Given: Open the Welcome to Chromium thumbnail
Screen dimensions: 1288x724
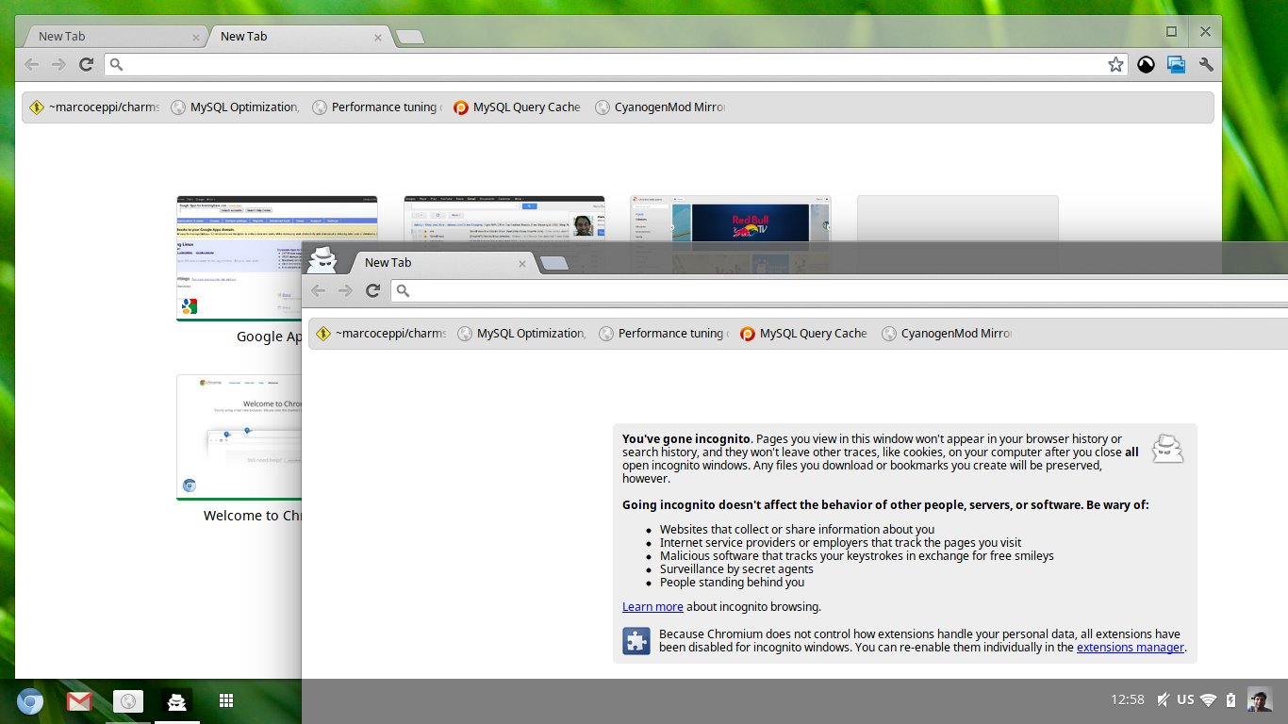Looking at the screenshot, I should coord(239,437).
